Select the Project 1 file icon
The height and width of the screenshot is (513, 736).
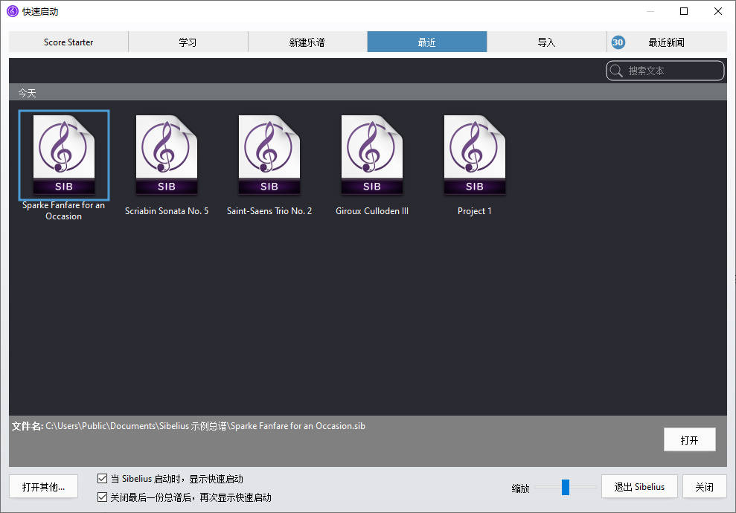tap(475, 155)
